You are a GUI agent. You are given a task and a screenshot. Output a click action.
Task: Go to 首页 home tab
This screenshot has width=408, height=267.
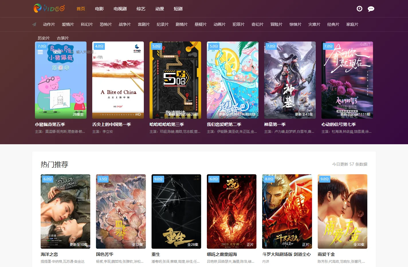click(x=81, y=9)
